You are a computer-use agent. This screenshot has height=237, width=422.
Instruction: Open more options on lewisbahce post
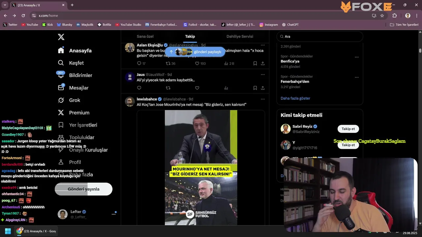point(263,99)
